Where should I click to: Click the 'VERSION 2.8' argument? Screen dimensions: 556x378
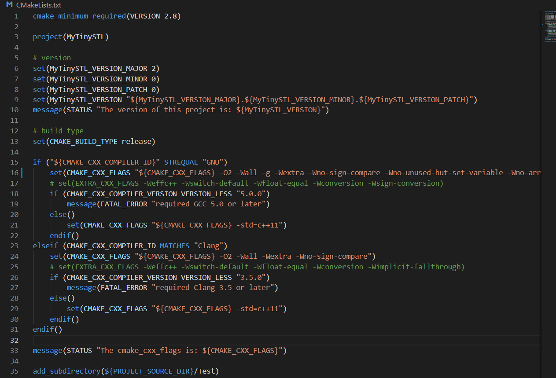pos(153,16)
